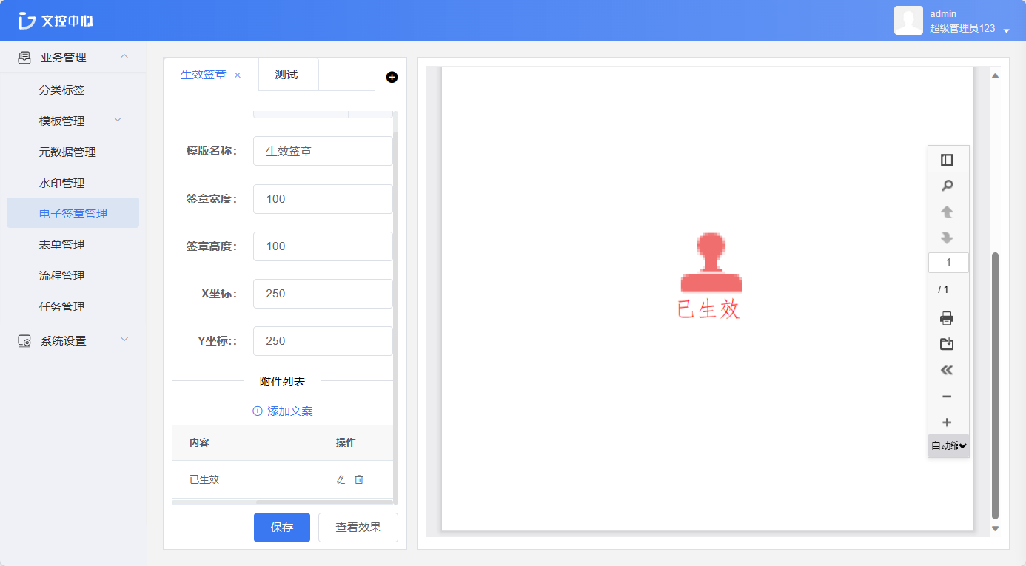Open the PDF search tool

(x=948, y=186)
